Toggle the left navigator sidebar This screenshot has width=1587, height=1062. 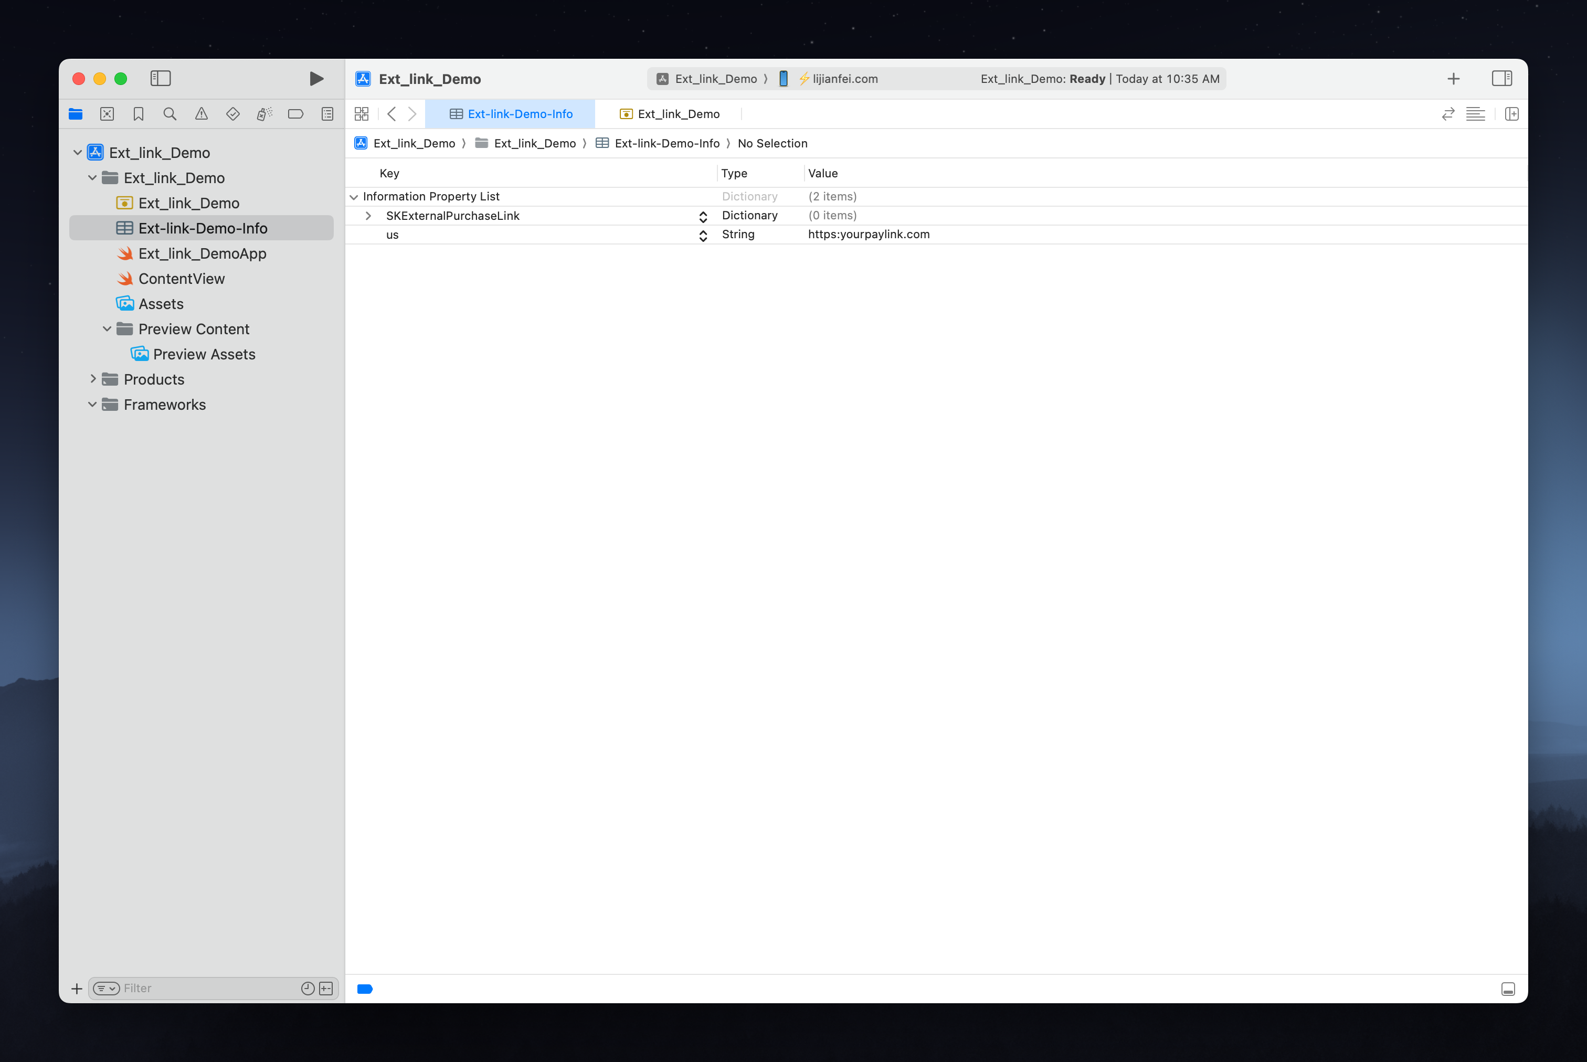(x=161, y=79)
